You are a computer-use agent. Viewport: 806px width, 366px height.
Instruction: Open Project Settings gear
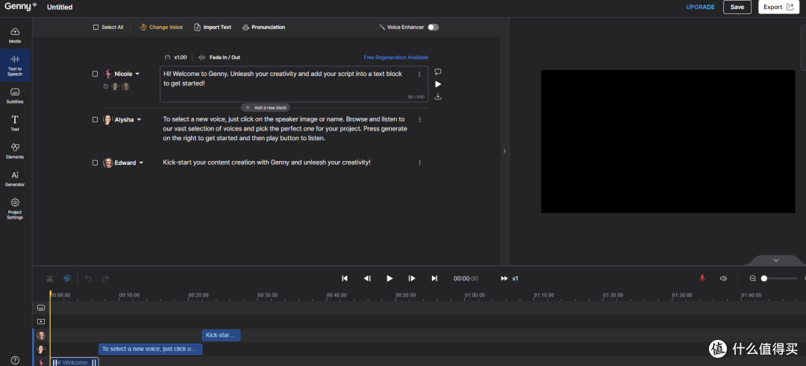pos(15,209)
